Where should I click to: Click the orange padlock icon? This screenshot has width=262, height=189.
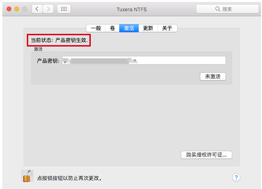coord(28,176)
